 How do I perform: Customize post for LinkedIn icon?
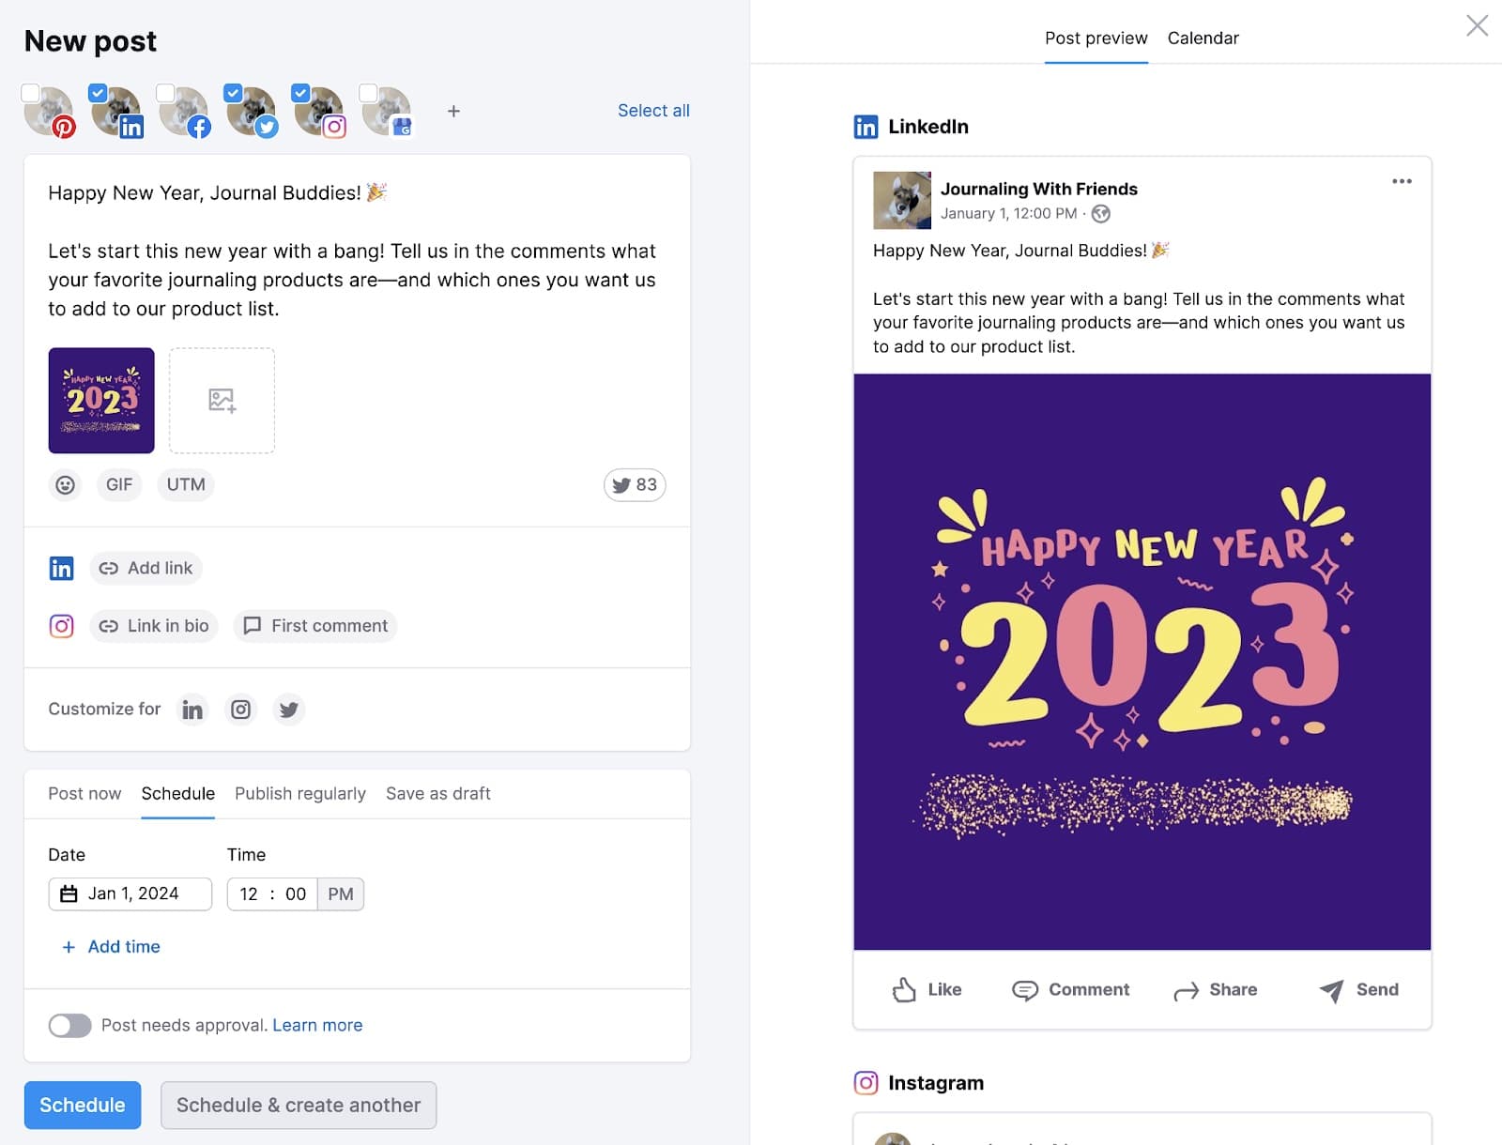[x=192, y=710]
